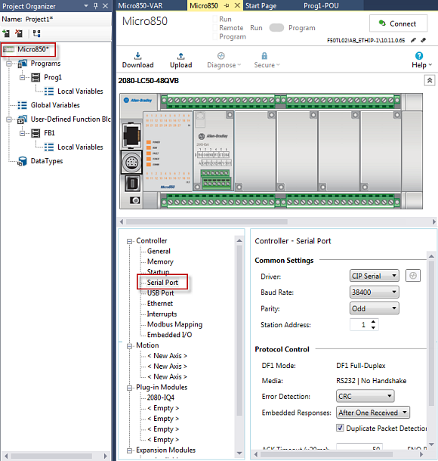Screen dimensions: 438x461
Task: Pin the Micro850 tab
Action: (x=227, y=5)
